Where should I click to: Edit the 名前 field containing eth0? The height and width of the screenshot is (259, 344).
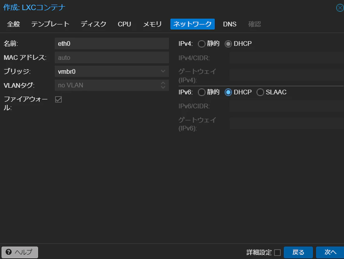112,43
